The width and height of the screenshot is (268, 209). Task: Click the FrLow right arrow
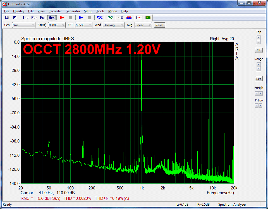tap(261, 106)
